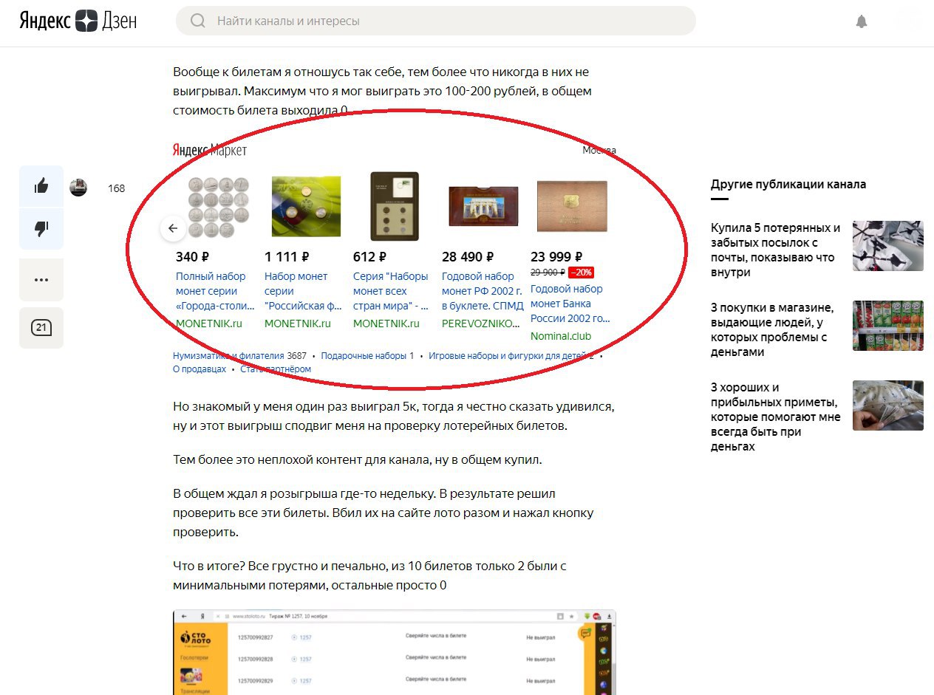Open thumbnail of the store purchases article
934x695 pixels.
coord(888,325)
